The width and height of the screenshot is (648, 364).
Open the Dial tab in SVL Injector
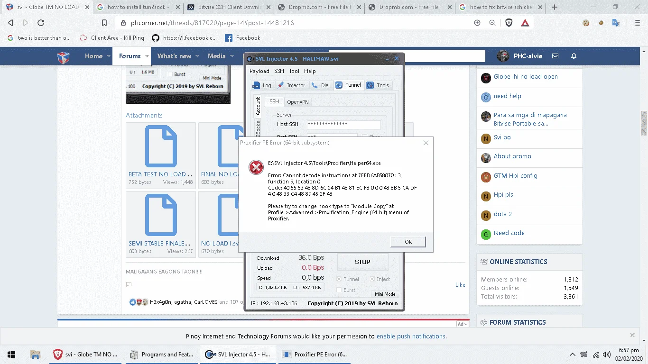[x=321, y=85]
